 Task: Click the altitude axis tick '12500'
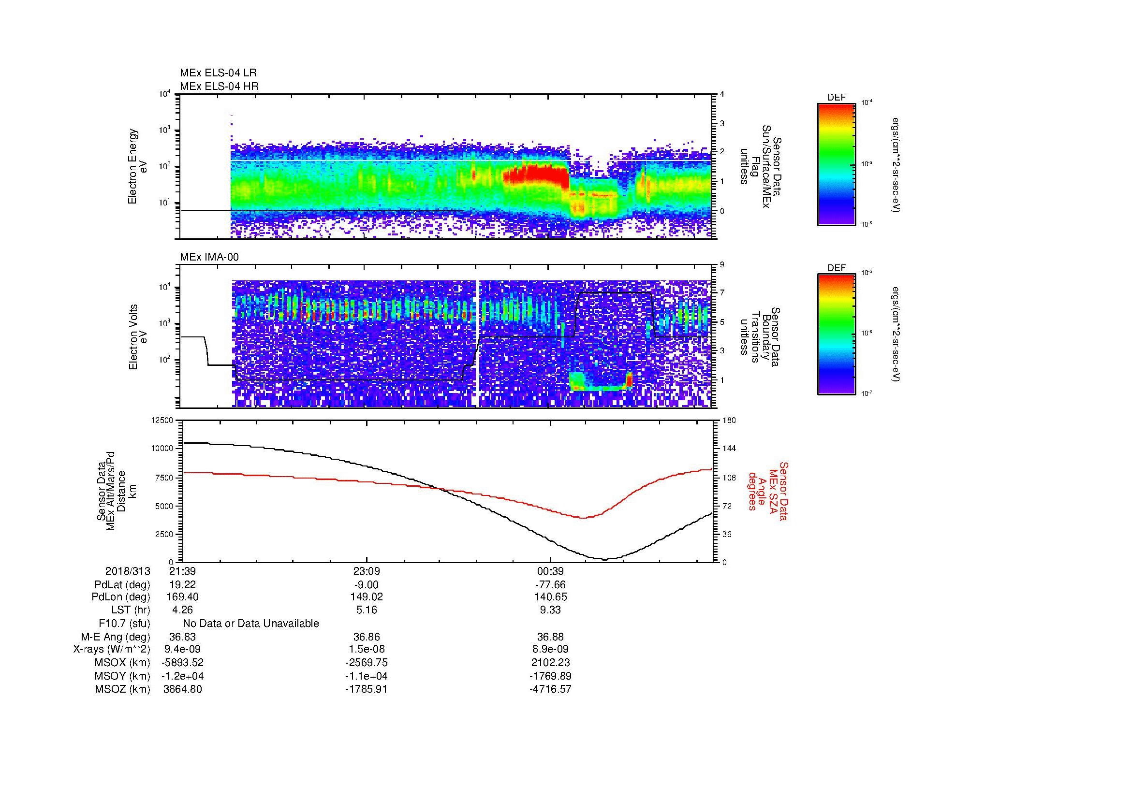162,420
